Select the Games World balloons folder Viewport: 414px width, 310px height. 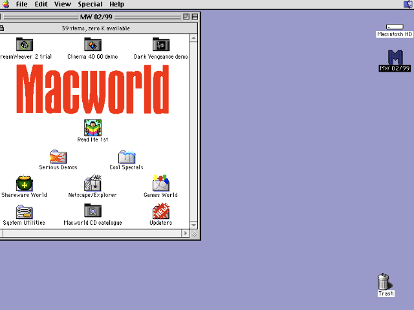point(161,183)
